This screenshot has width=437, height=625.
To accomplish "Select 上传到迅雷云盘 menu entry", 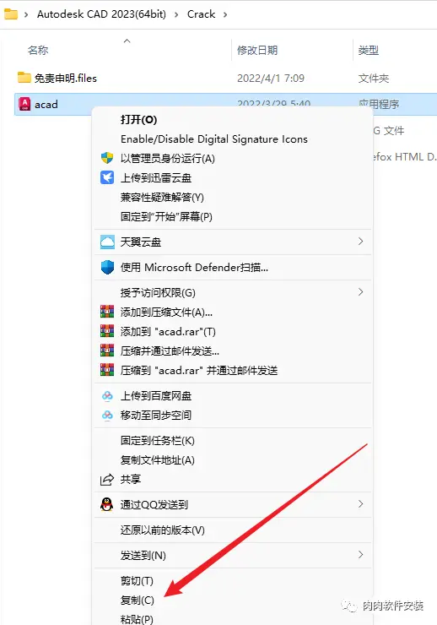I will [156, 177].
